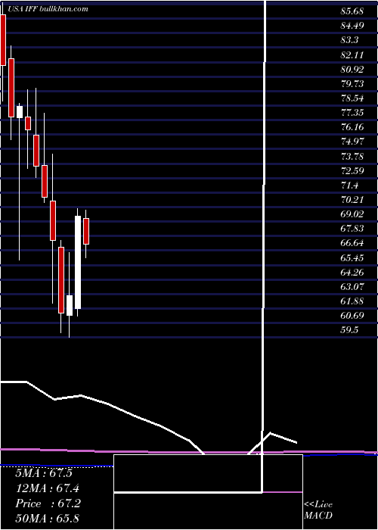Image resolution: width=378 pixels, height=530 pixels.
Task: Click the 79.73 price axis label
Action: [352, 84]
